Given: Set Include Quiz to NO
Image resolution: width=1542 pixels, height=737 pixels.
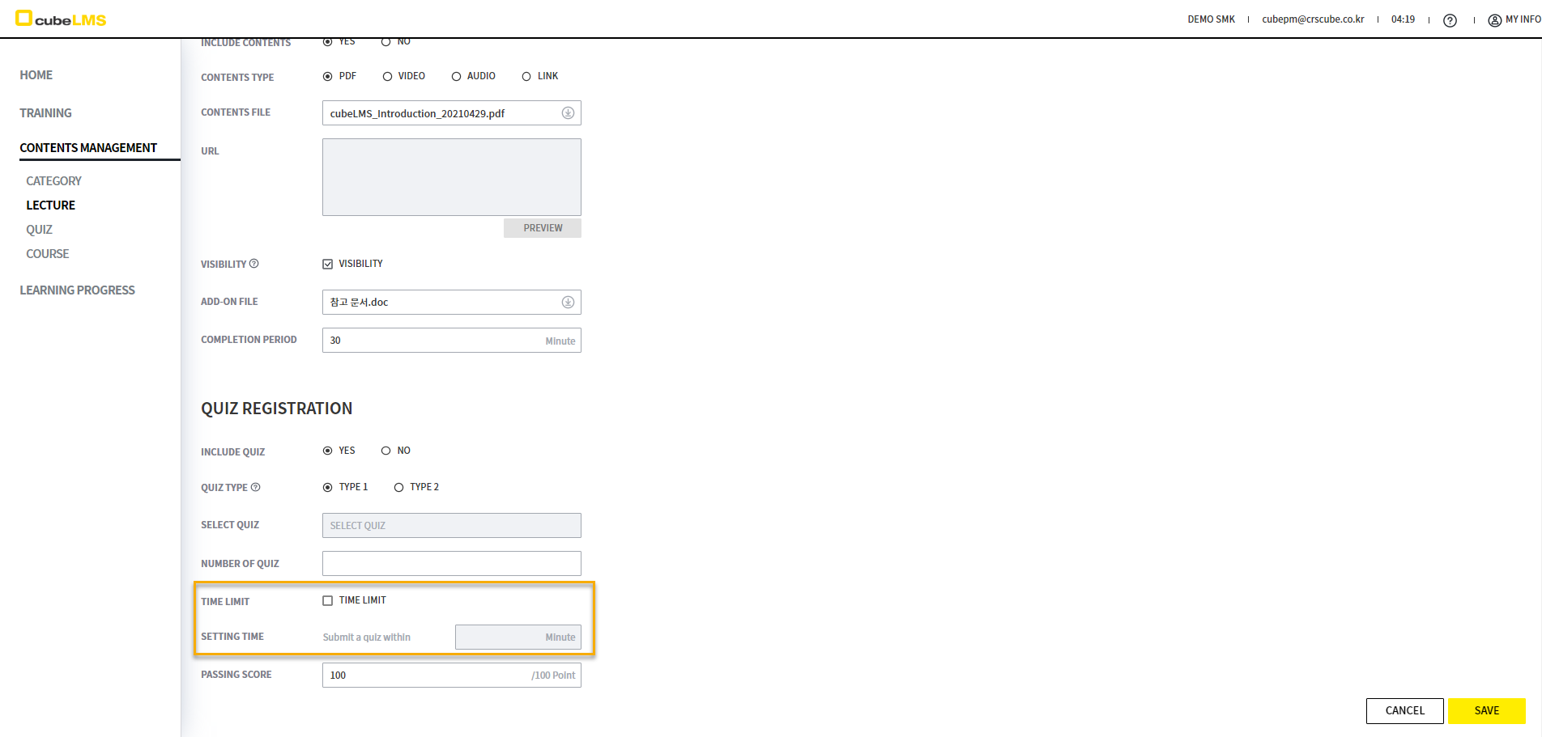Looking at the screenshot, I should point(386,451).
